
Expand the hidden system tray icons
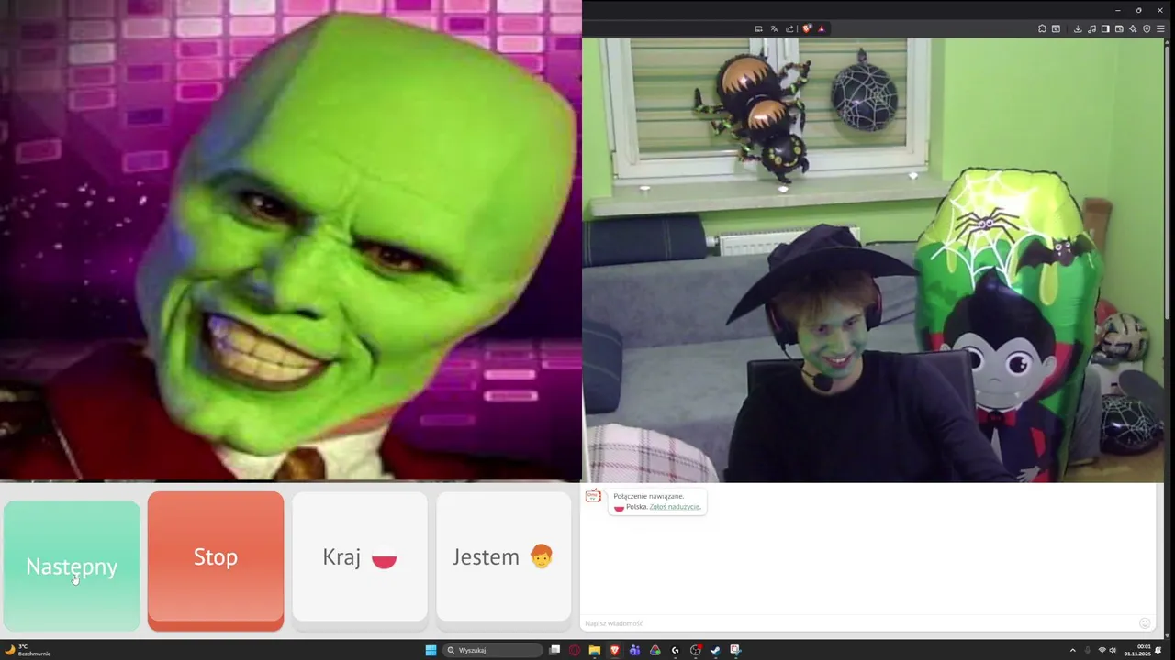tap(1074, 650)
